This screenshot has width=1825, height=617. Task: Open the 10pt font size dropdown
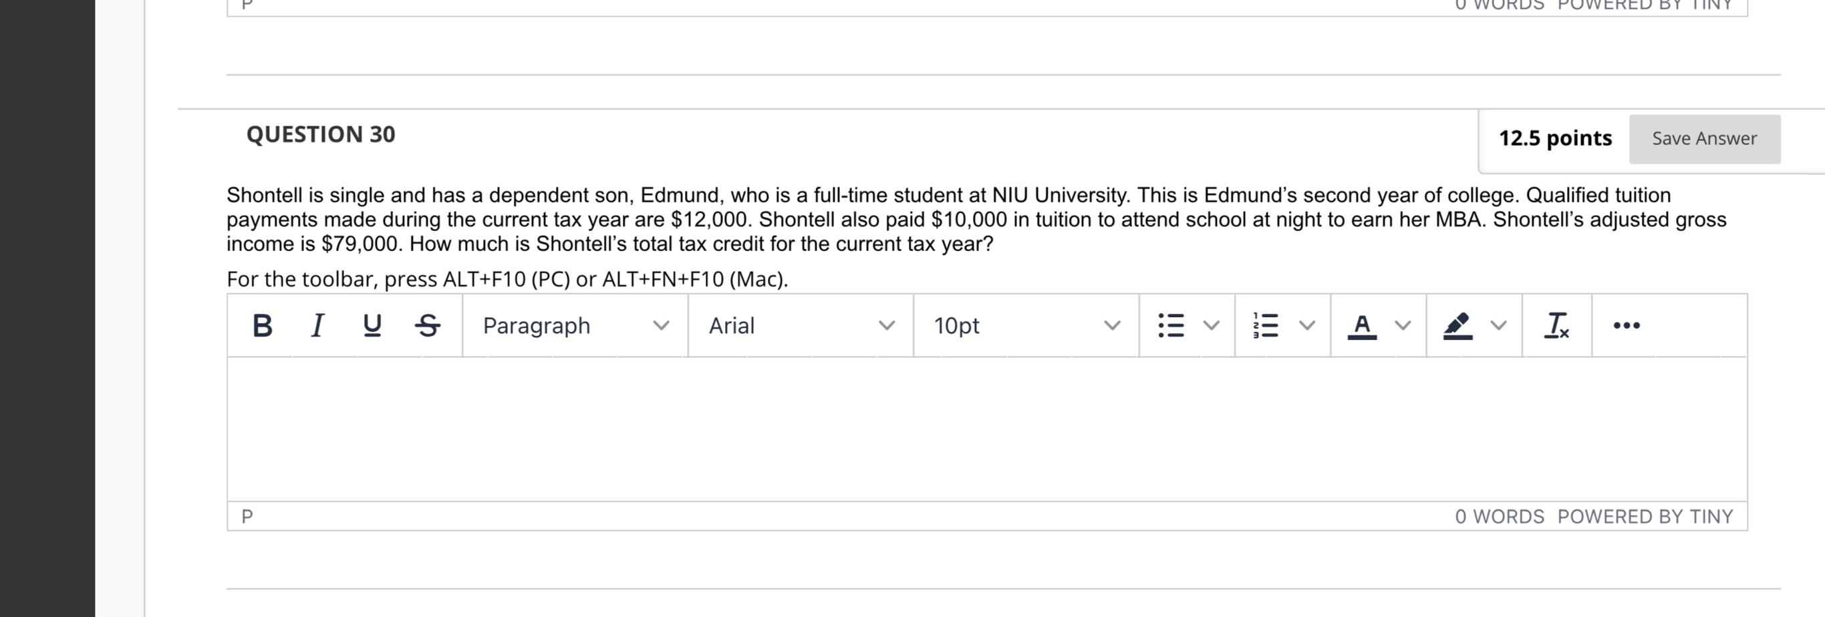[1026, 325]
